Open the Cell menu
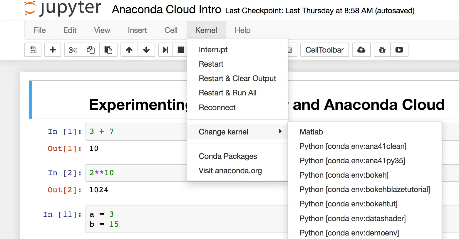The height and width of the screenshot is (239, 459). pyautogui.click(x=171, y=30)
